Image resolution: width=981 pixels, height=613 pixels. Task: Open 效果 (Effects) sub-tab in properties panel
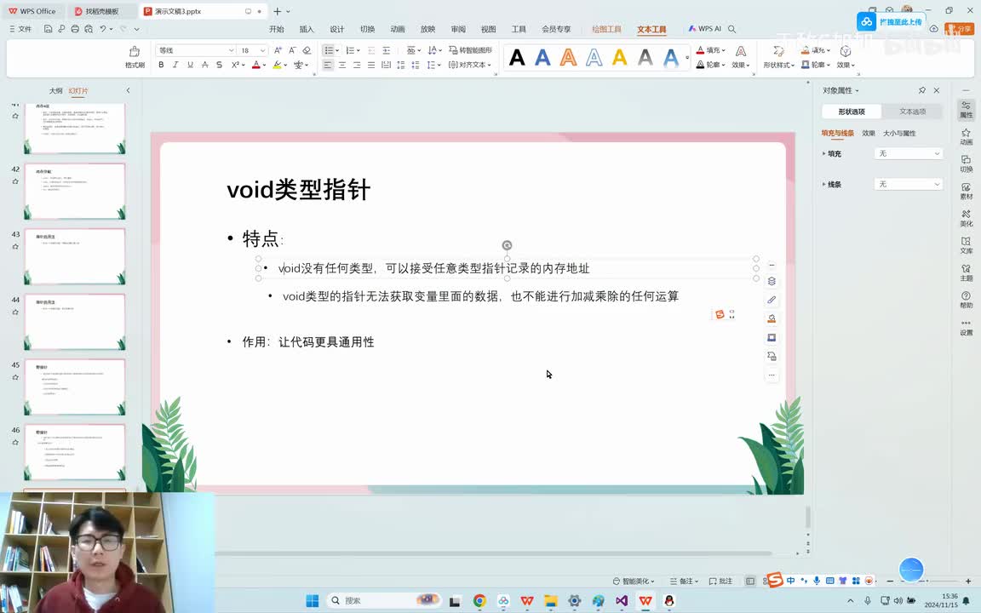[x=869, y=133]
